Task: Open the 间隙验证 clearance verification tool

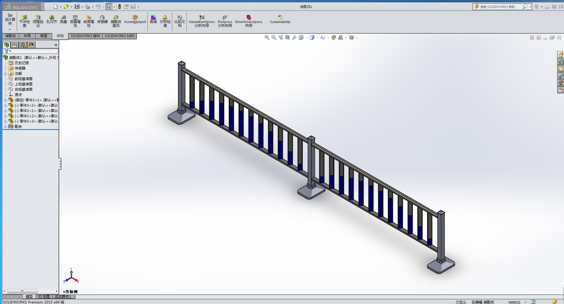Action: [38, 21]
